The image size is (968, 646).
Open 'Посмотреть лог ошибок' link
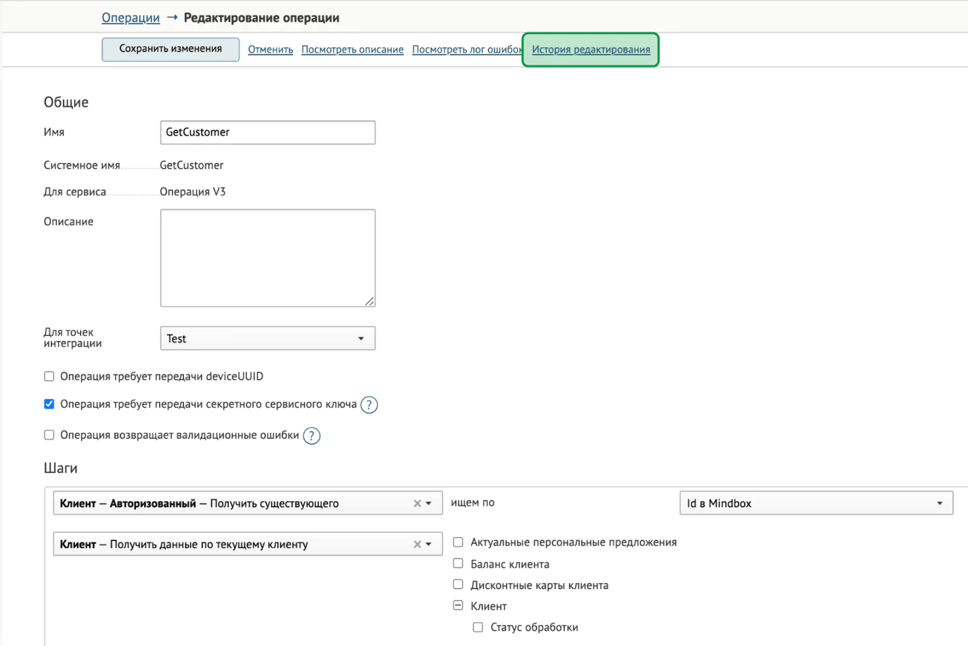pyautogui.click(x=467, y=50)
